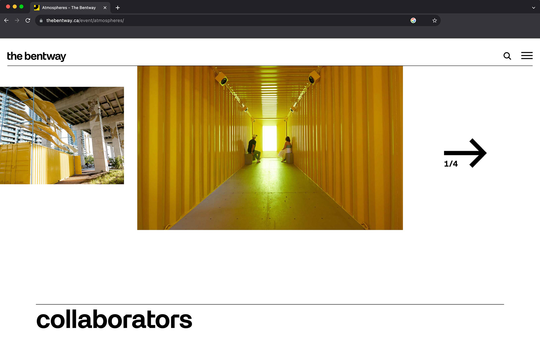Advance gallery with the next arrow
Screen dimensions: 540x339
pos(465,153)
